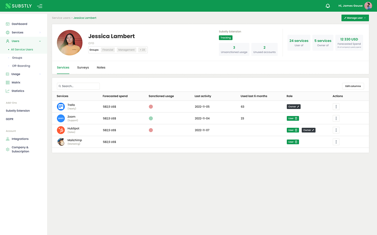Open actions menu for HubSpot row
The width and height of the screenshot is (377, 235).
point(336,130)
